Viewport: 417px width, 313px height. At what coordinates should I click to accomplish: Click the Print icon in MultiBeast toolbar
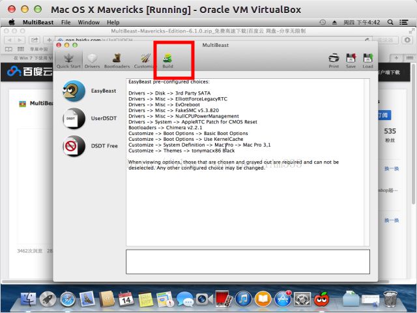click(x=334, y=61)
